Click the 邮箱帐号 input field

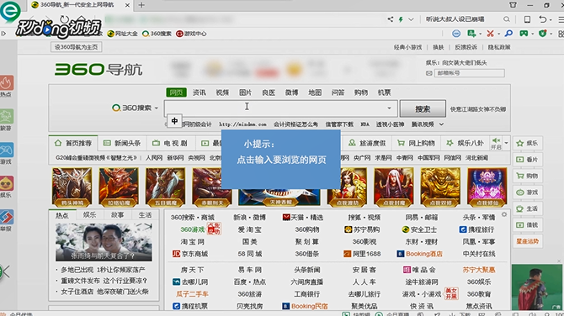pos(470,73)
